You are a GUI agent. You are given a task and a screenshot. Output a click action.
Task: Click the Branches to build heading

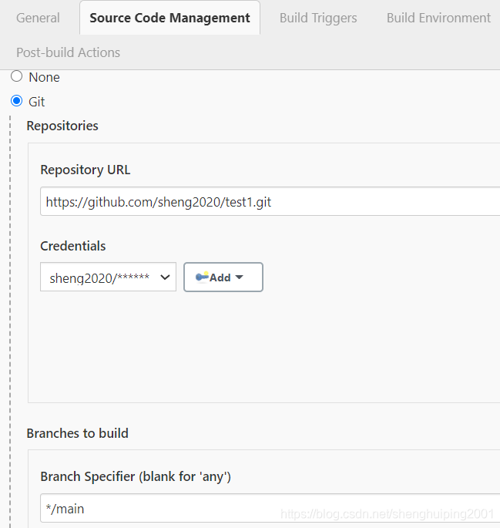pos(77,433)
